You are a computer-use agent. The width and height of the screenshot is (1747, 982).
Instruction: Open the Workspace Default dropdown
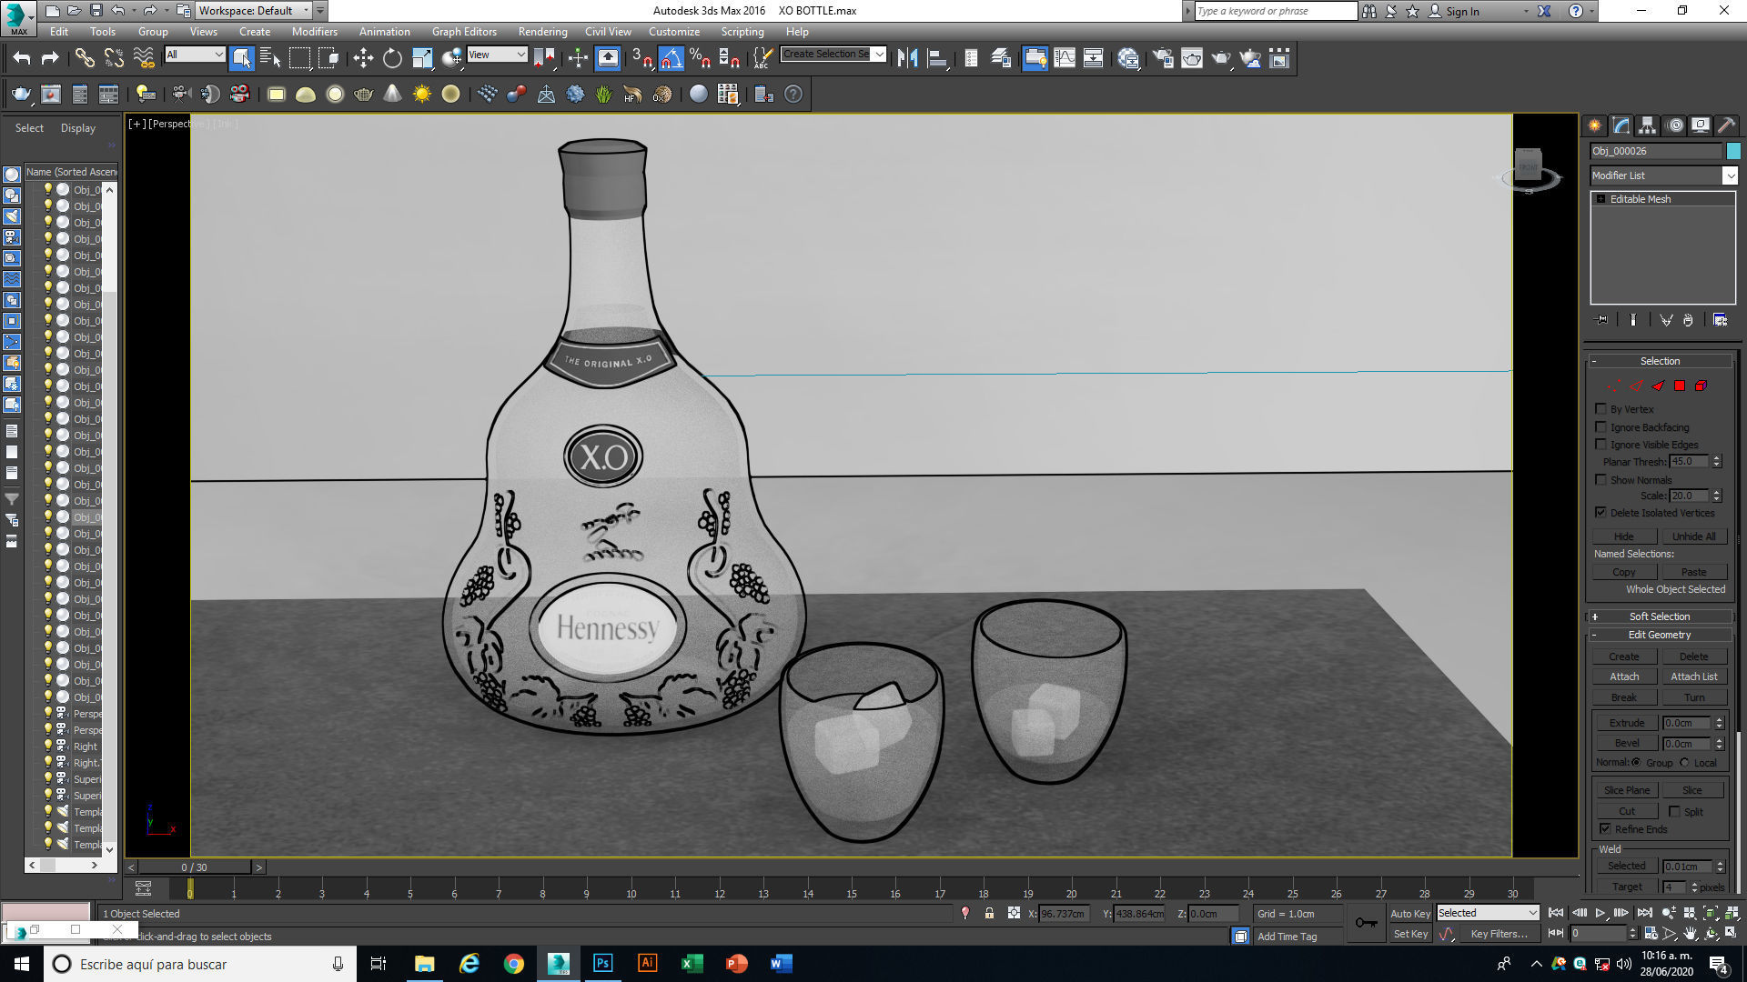pyautogui.click(x=253, y=11)
